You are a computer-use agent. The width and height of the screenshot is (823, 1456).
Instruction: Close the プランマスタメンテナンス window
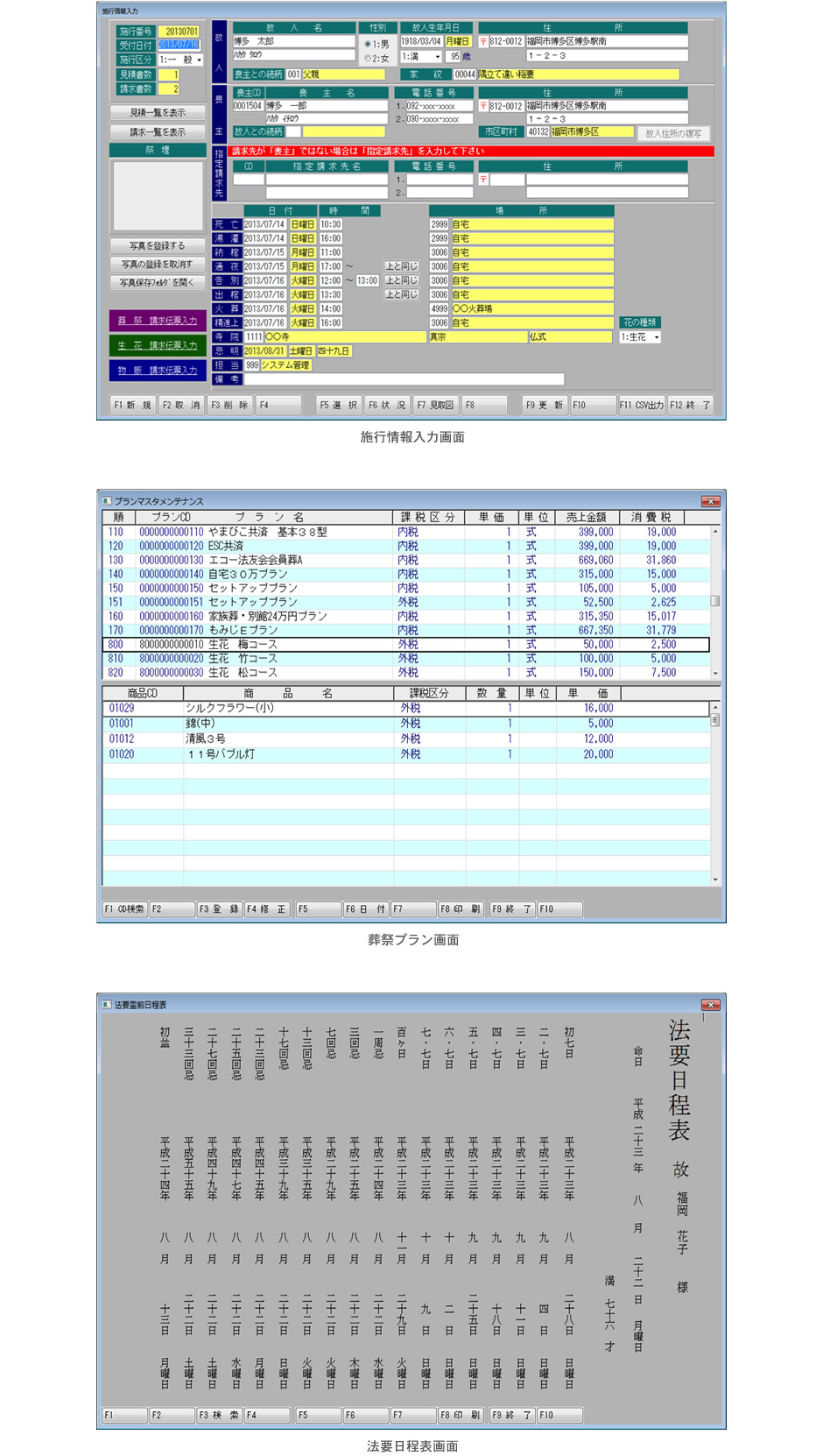pyautogui.click(x=710, y=501)
